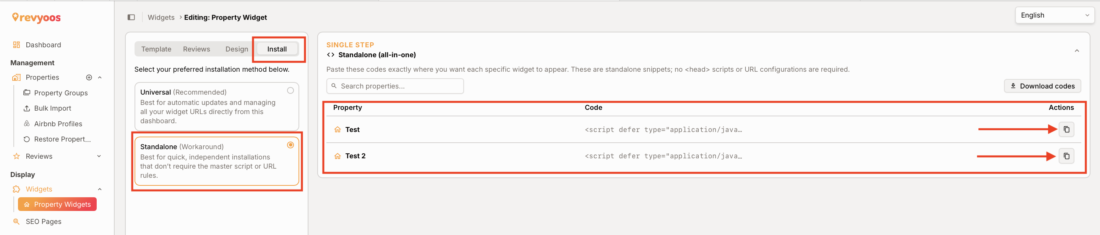Expand the Reviews sidebar section
Image resolution: width=1100 pixels, height=235 pixels.
tap(99, 156)
